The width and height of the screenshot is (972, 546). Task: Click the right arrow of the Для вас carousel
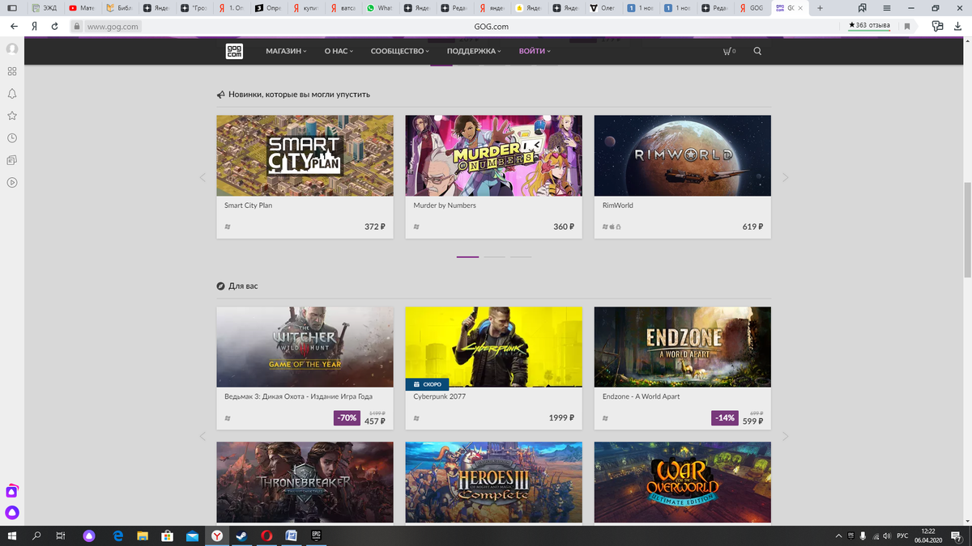(785, 436)
